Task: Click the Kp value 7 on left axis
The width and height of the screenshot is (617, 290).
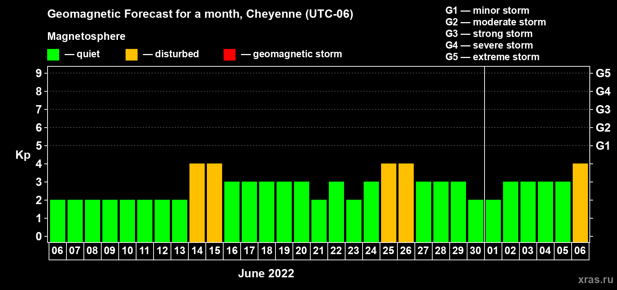Action: click(x=39, y=109)
